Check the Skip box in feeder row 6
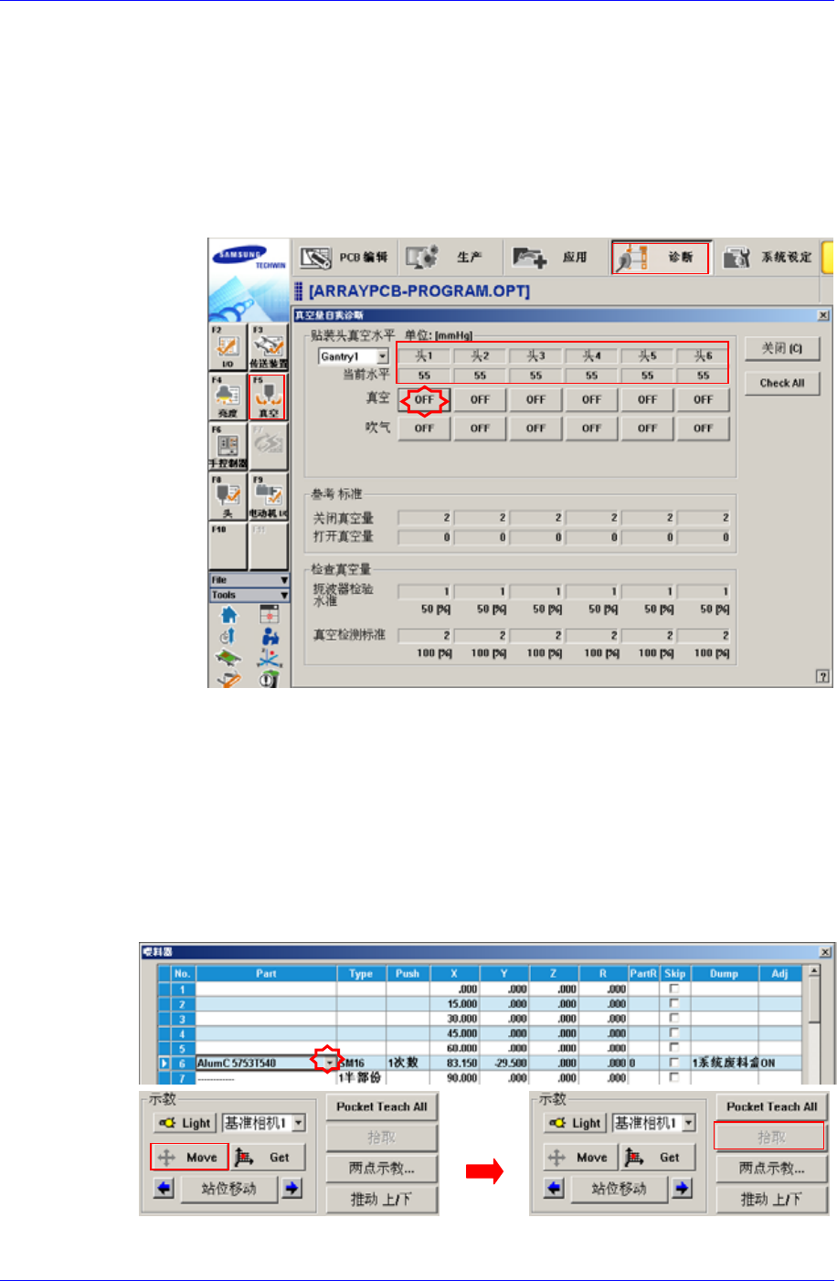The height and width of the screenshot is (1281, 837). (x=674, y=1063)
